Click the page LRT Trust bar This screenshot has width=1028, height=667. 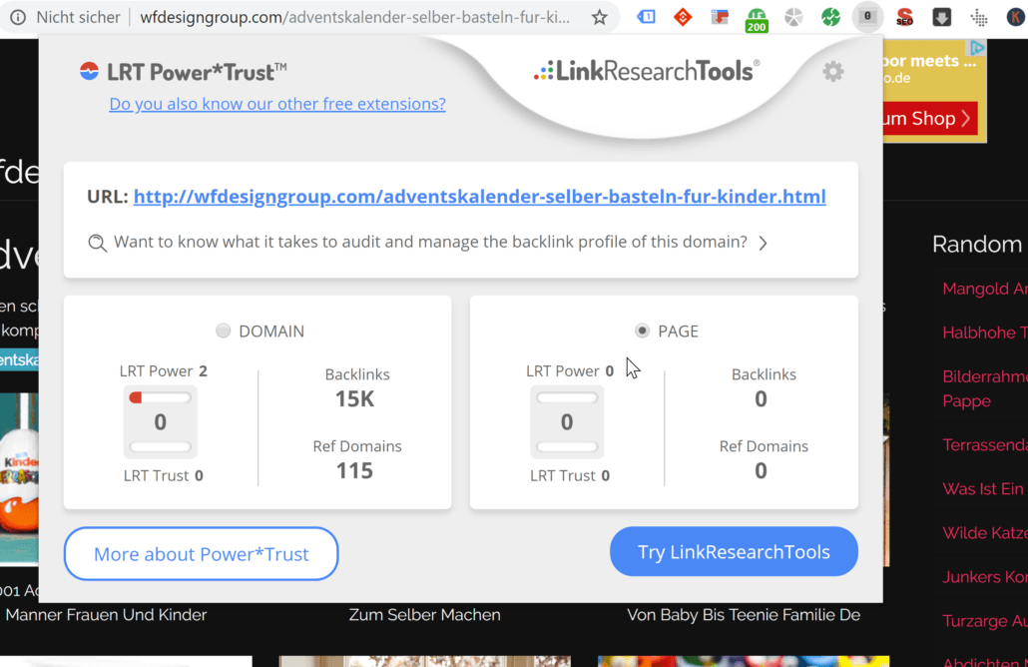pyautogui.click(x=567, y=446)
